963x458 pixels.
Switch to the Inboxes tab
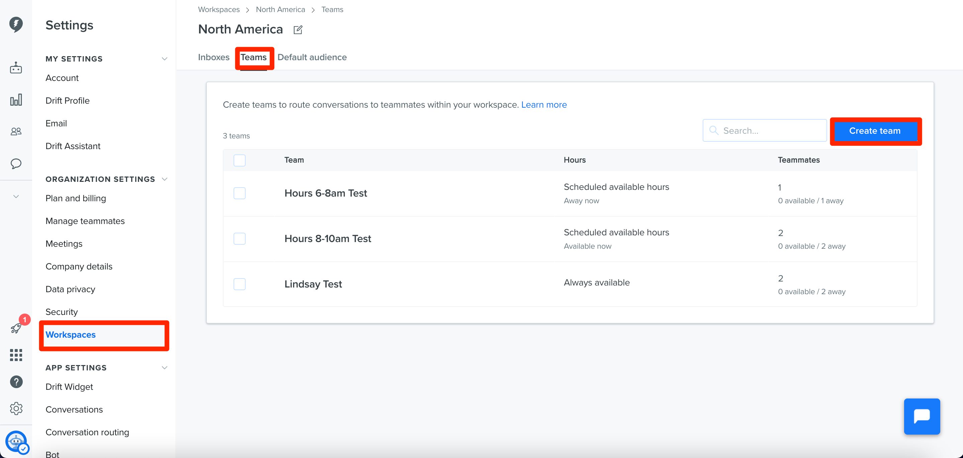pos(213,57)
